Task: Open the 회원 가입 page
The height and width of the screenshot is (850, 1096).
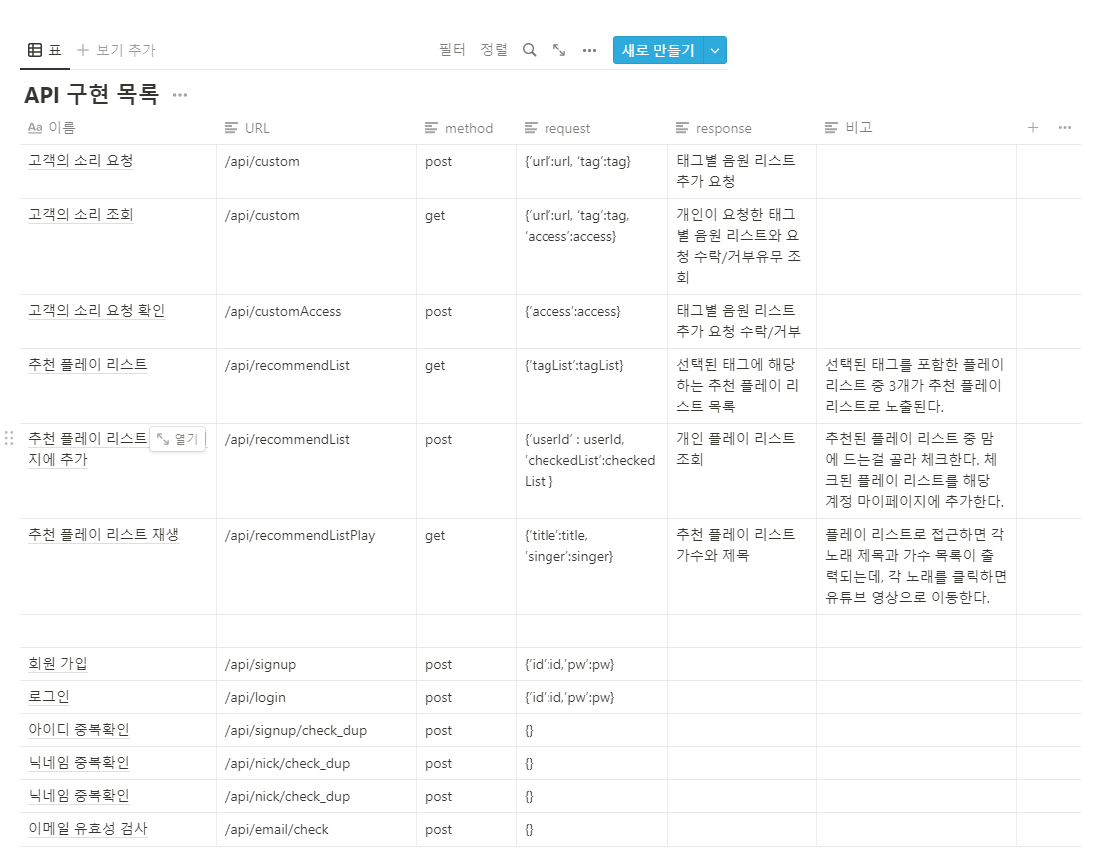Action: [x=57, y=664]
